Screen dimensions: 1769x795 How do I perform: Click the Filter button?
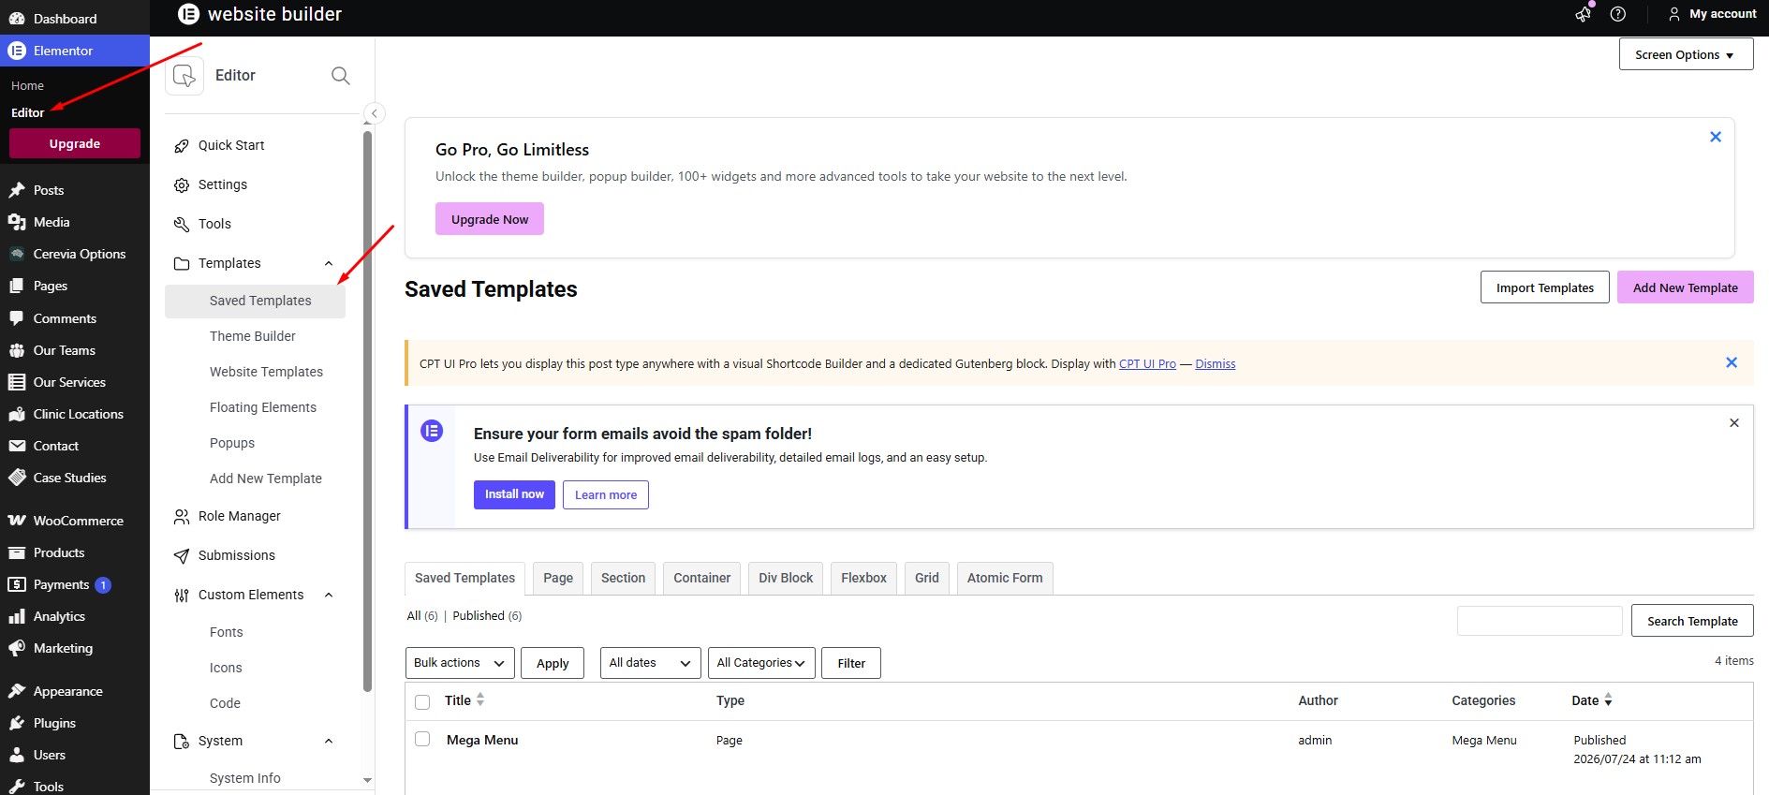tap(851, 663)
